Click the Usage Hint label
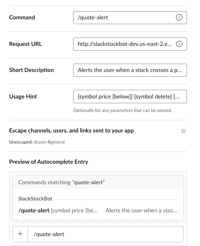The image size is (200, 246). click(23, 97)
